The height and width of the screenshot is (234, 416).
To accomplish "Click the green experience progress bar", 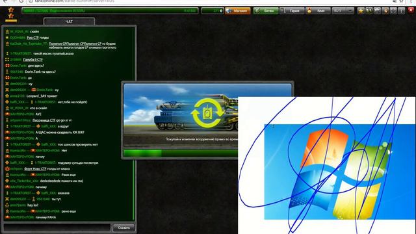I will pos(110,11).
